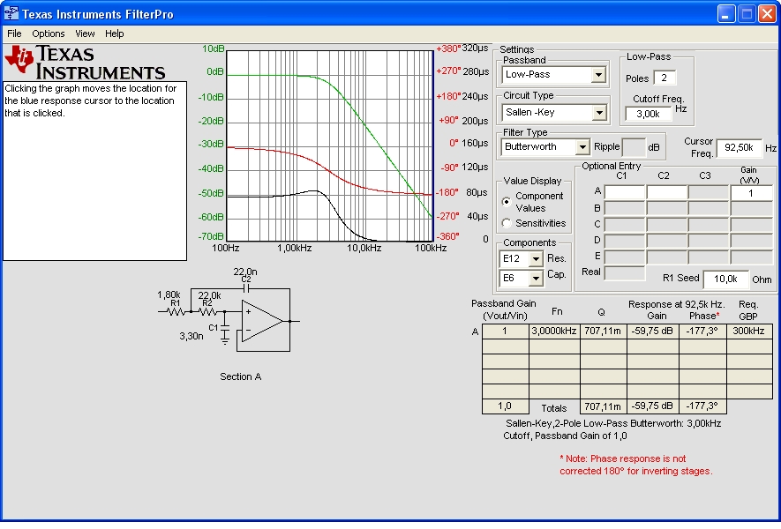Click the 3,0000kHz Fn cell
The image size is (781, 529).
(554, 332)
